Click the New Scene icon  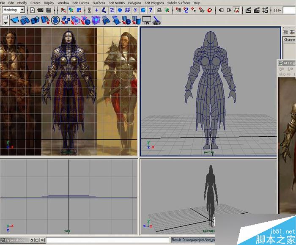[33, 10]
